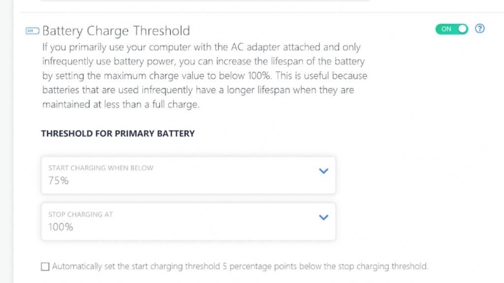The height and width of the screenshot is (283, 504).
Task: Click the 'Automatically set the start charging threshold' label
Action: (x=240, y=267)
